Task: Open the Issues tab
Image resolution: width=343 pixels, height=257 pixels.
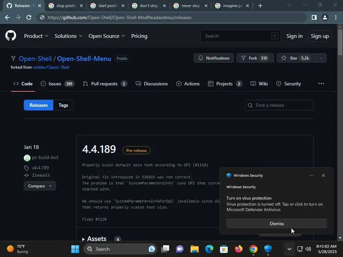Action: point(58,84)
